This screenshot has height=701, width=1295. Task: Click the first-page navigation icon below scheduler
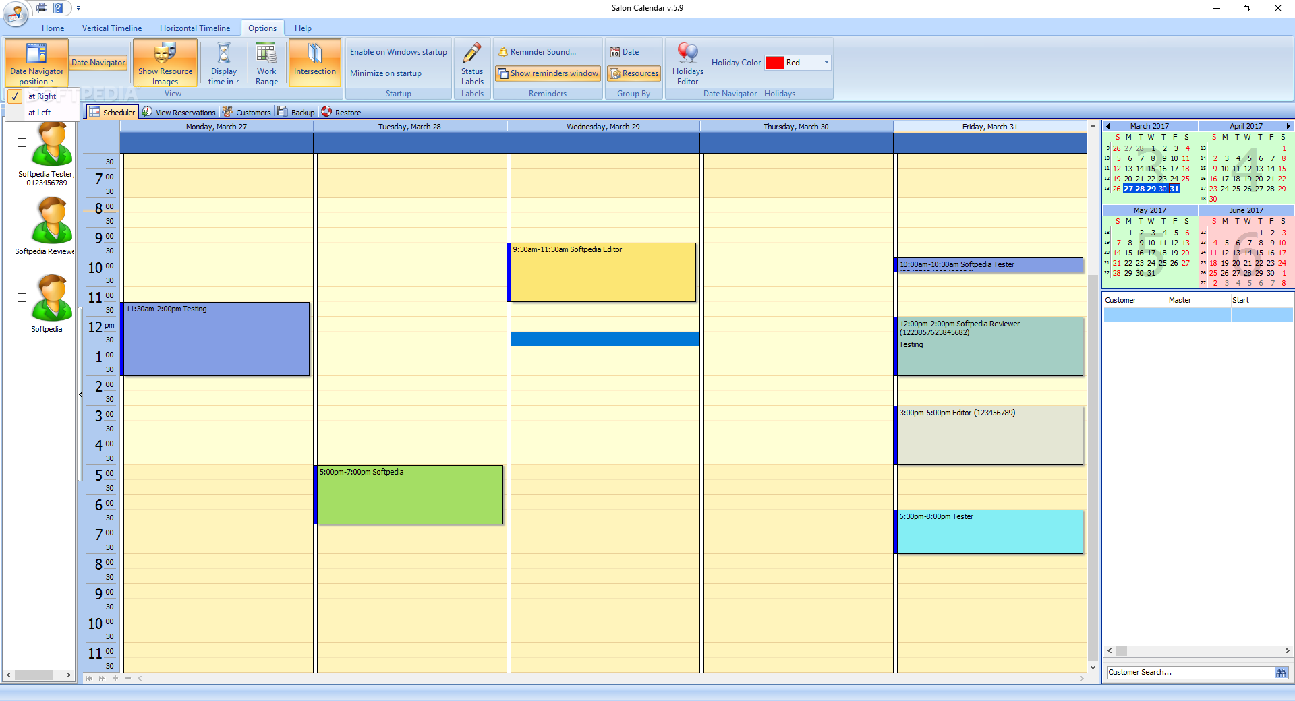[x=90, y=678]
